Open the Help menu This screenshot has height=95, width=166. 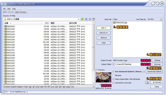pos(14,9)
